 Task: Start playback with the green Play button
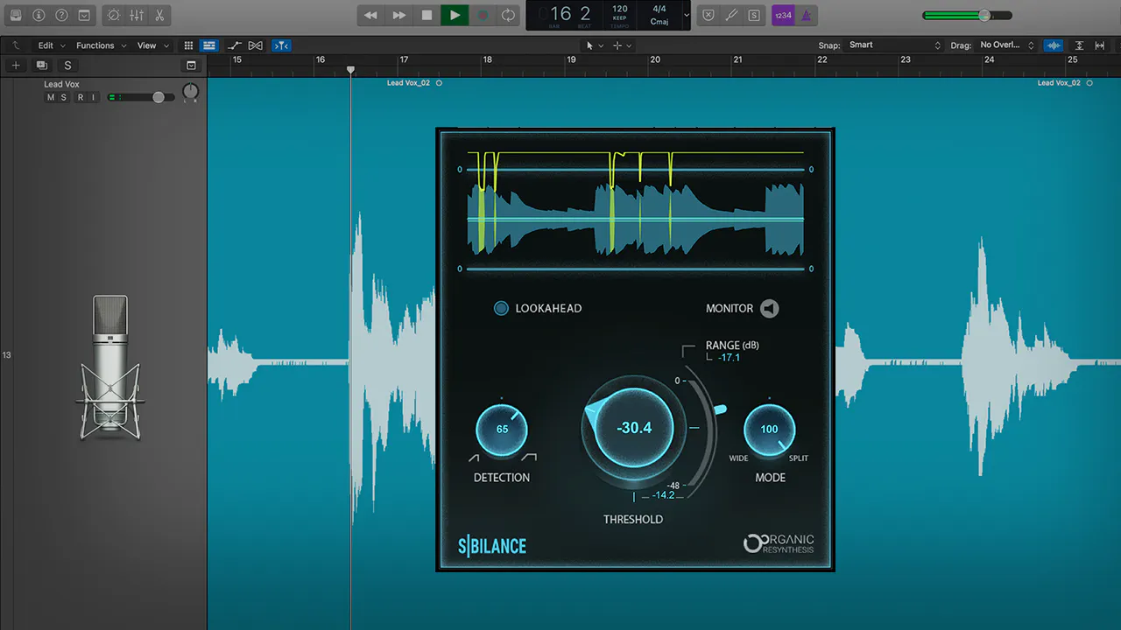click(455, 15)
